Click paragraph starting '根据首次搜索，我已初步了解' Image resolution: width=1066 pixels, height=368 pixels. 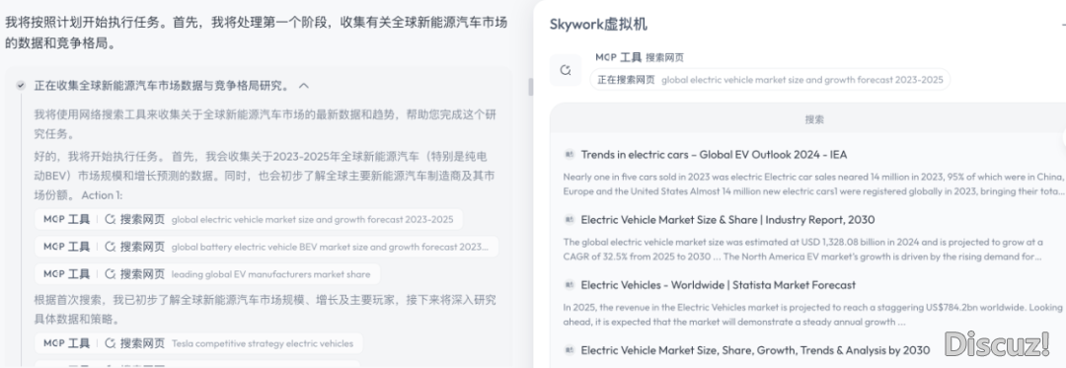[x=266, y=309]
